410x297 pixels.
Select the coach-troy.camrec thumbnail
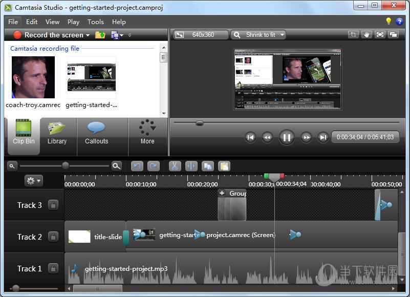pos(33,77)
